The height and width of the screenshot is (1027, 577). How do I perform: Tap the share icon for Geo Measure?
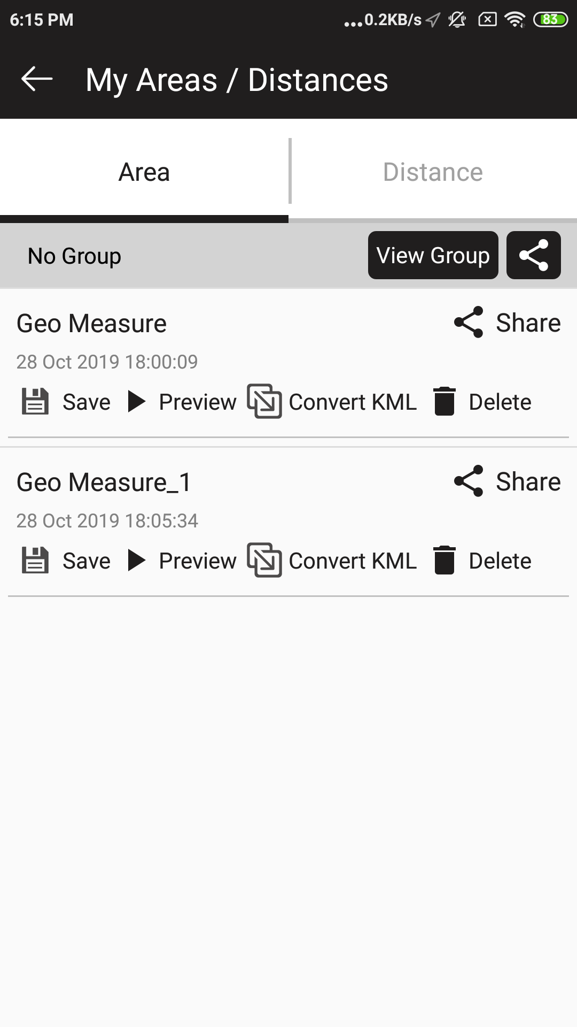click(469, 322)
